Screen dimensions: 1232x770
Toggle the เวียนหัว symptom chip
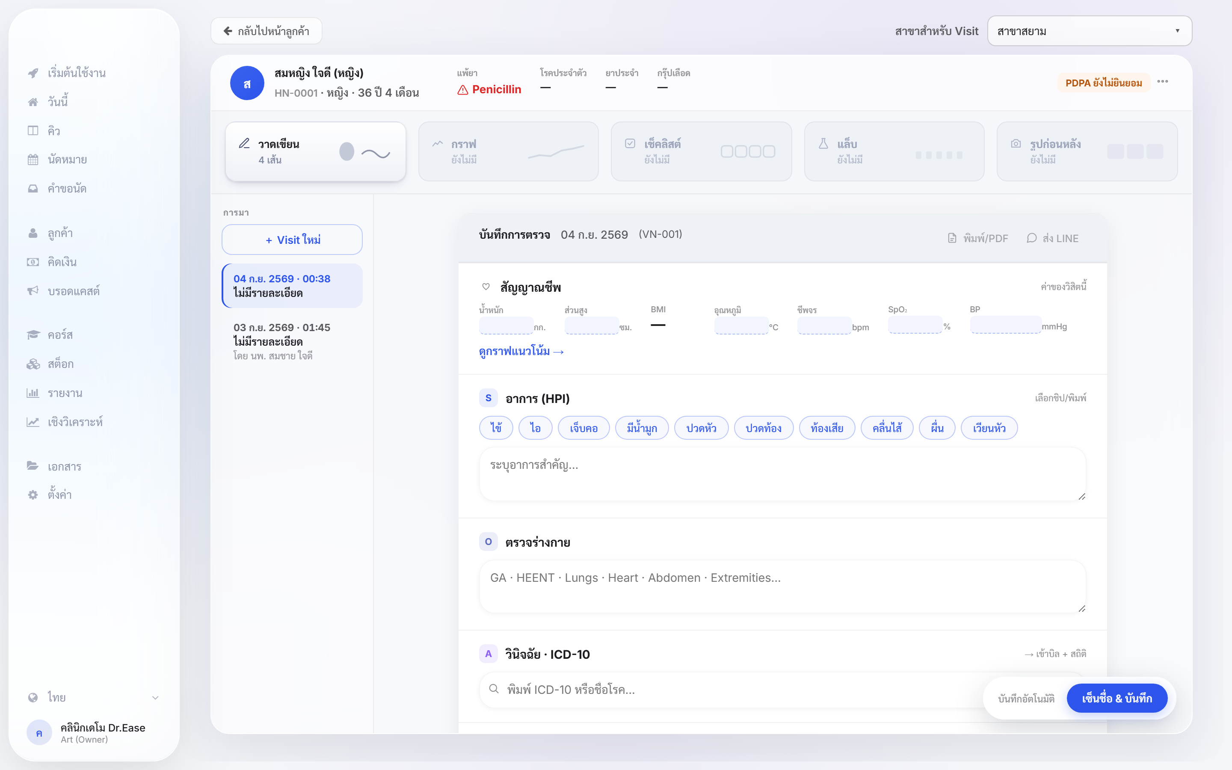pyautogui.click(x=989, y=428)
